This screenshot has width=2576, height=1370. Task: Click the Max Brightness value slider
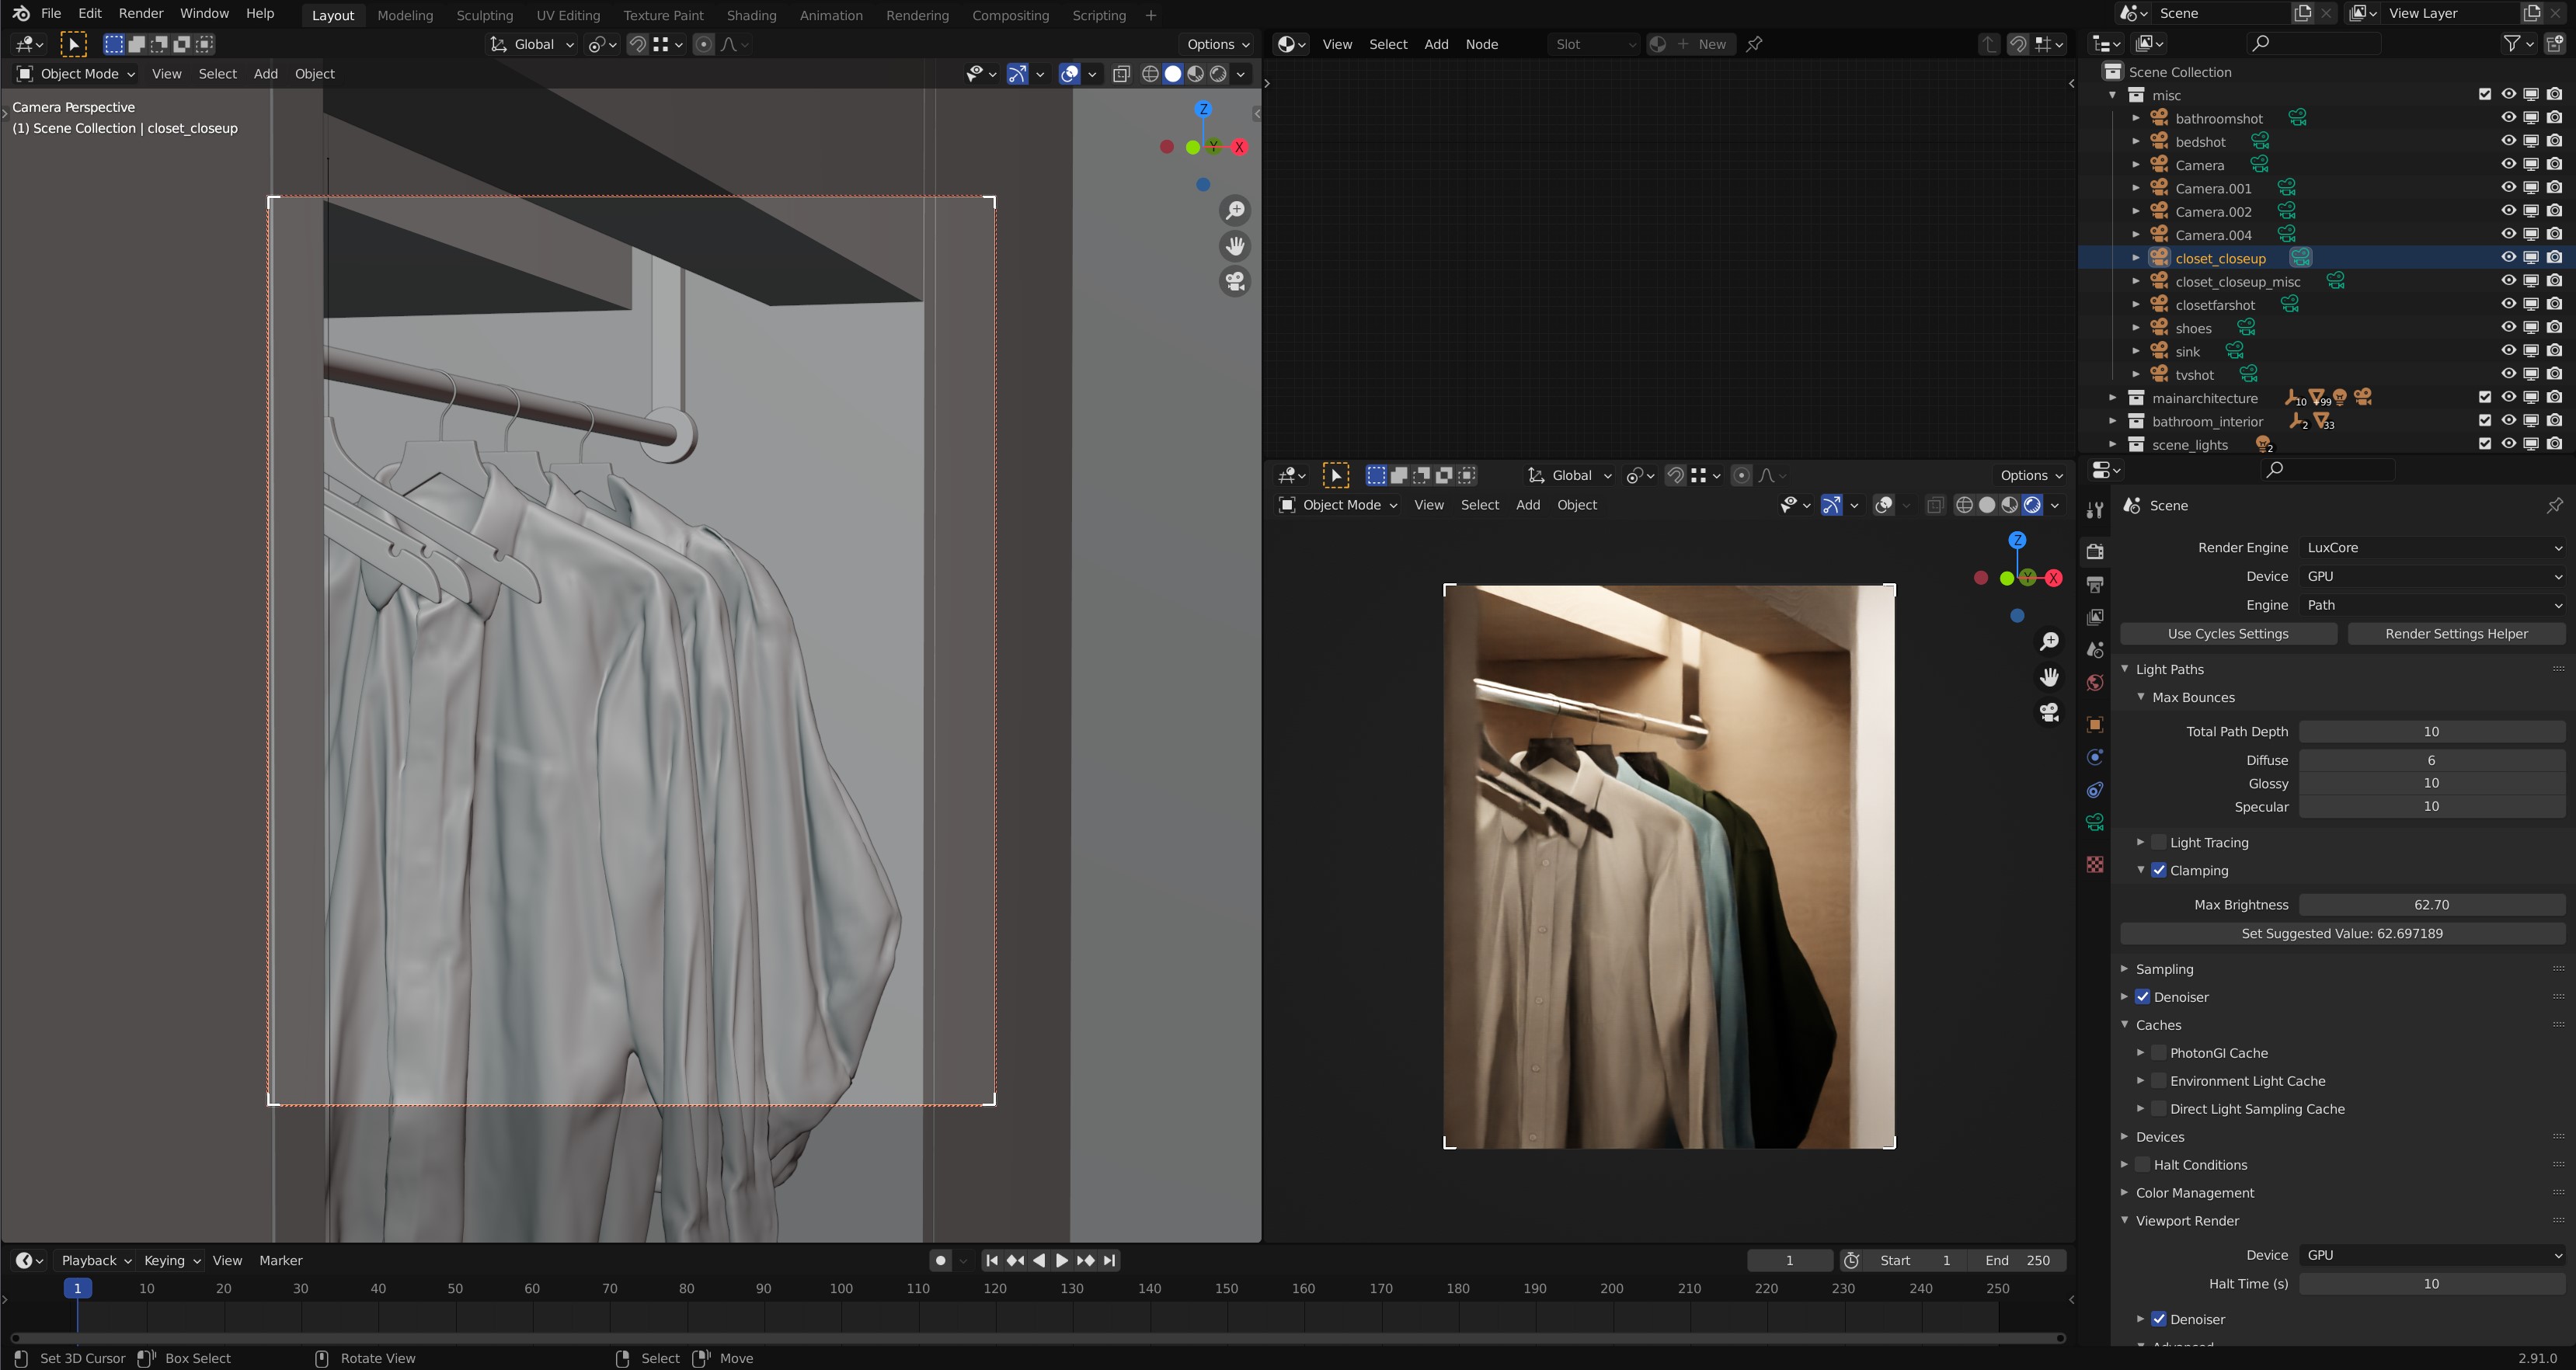2431,905
